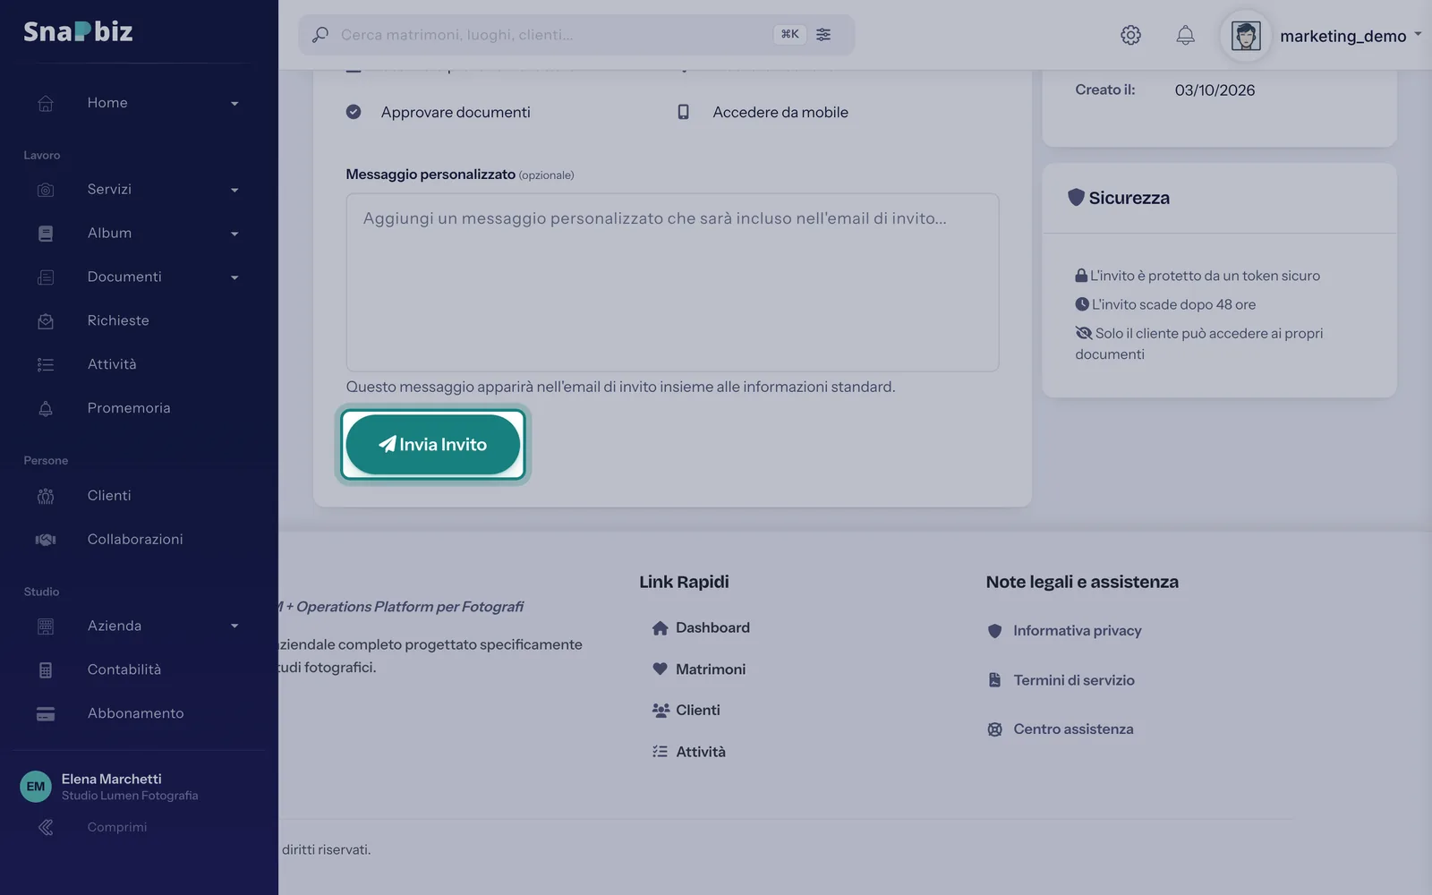The width and height of the screenshot is (1432, 895).
Task: Click the Invia Invito button
Action: [433, 445]
